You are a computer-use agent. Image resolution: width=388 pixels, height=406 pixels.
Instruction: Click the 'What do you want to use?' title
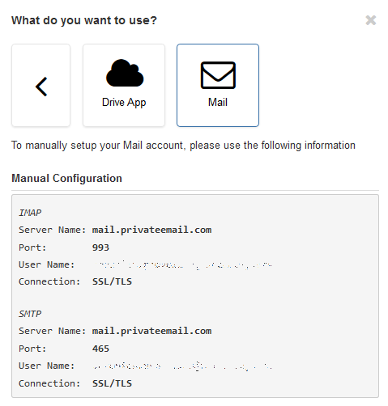pos(84,20)
